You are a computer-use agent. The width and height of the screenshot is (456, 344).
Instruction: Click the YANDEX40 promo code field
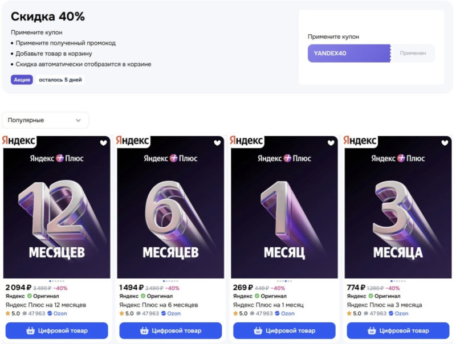349,53
